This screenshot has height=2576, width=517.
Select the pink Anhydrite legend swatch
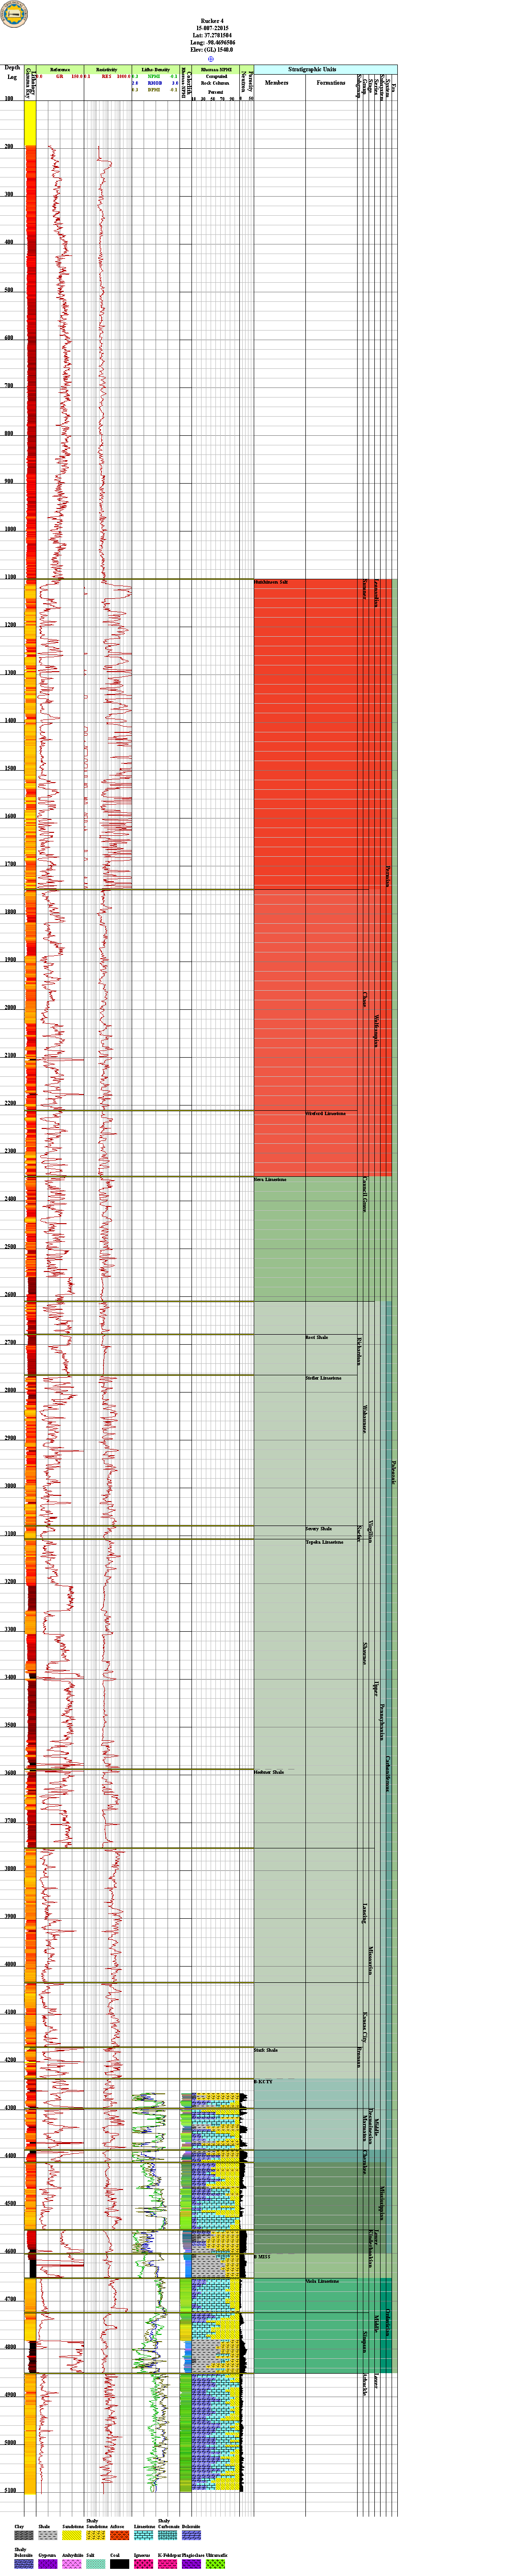[x=72, y=2564]
